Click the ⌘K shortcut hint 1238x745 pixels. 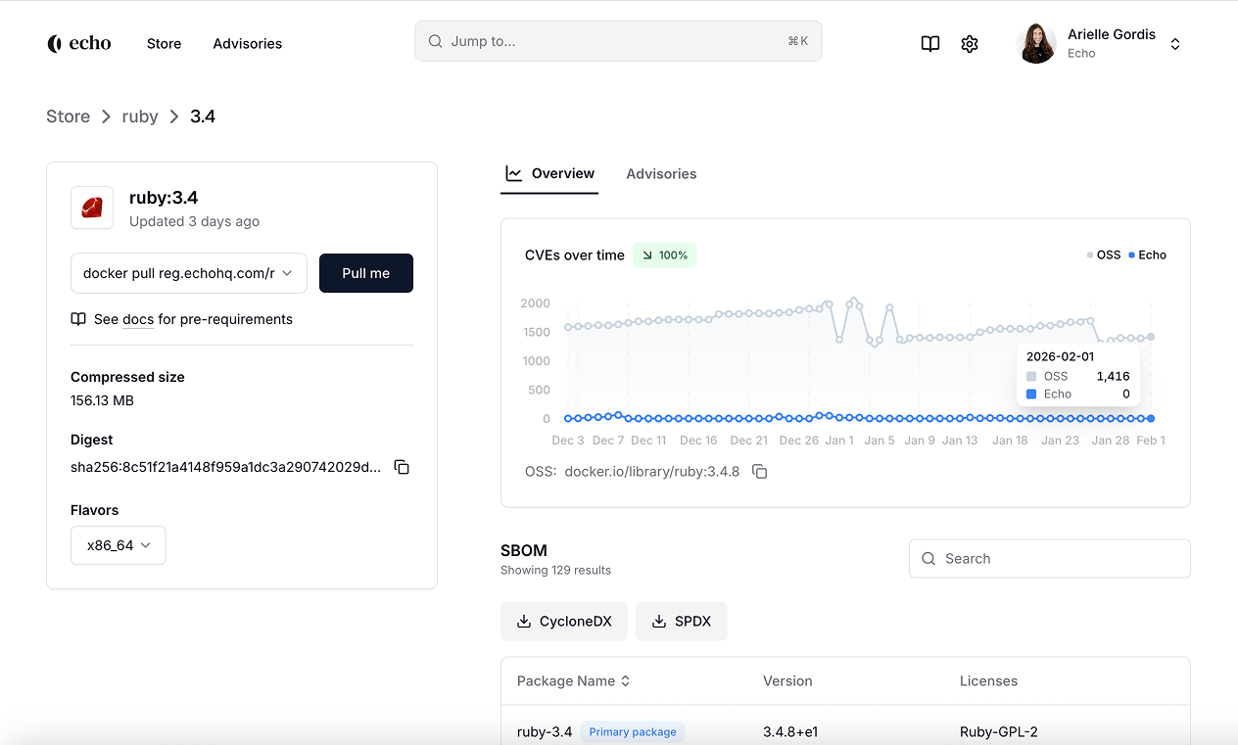pyautogui.click(x=798, y=41)
